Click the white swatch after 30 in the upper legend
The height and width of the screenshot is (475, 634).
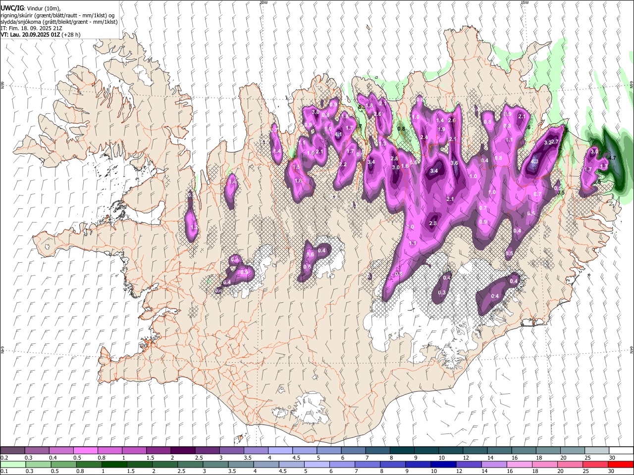pos(621,451)
